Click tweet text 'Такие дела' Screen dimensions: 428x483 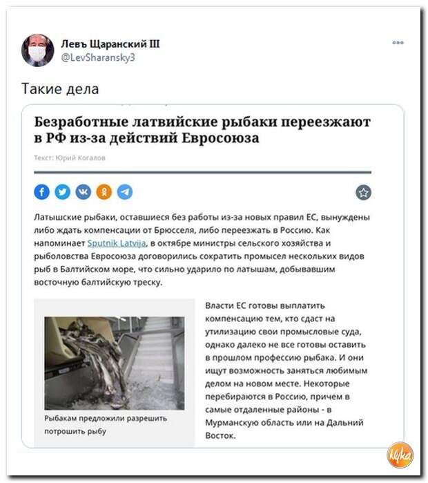[60, 89]
